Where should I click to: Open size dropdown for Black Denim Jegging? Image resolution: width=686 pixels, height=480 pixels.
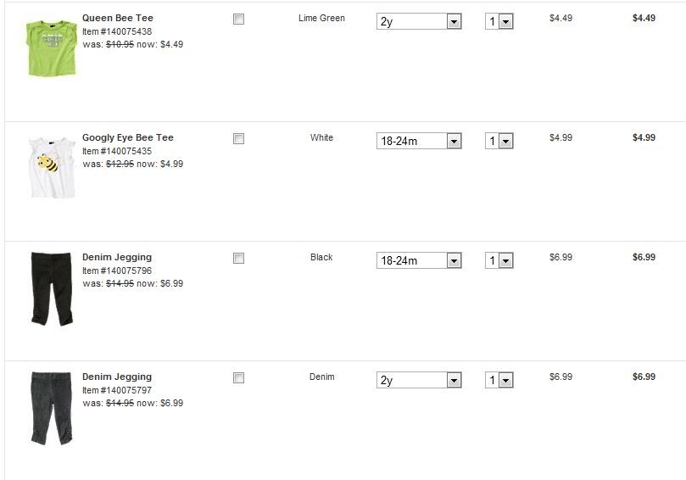click(419, 261)
